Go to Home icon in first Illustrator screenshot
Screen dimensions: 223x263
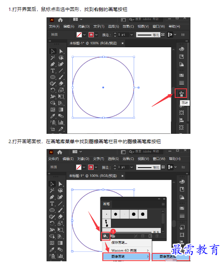click(x=60, y=20)
